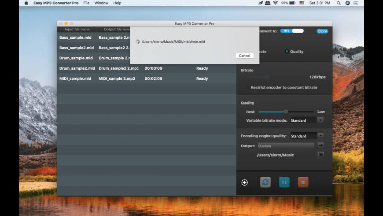This screenshot has width=383, height=216.
Task: Click the add files plus icon
Action: tap(244, 182)
